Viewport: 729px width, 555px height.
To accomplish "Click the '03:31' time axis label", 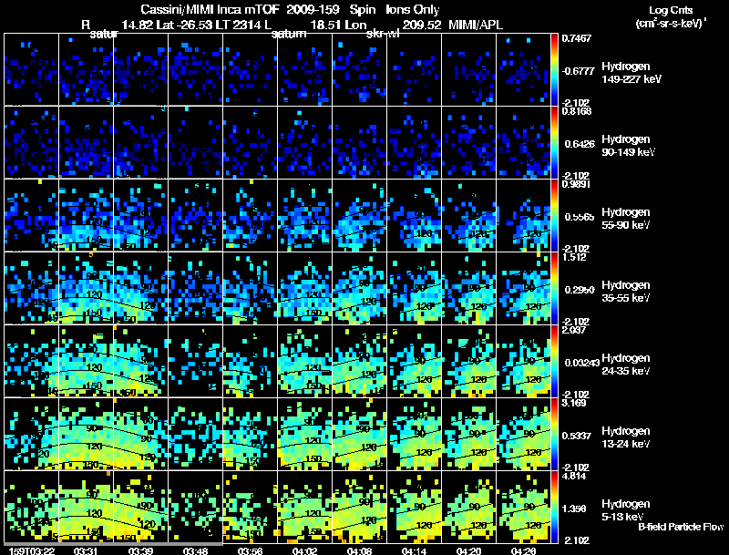I will click(x=86, y=550).
